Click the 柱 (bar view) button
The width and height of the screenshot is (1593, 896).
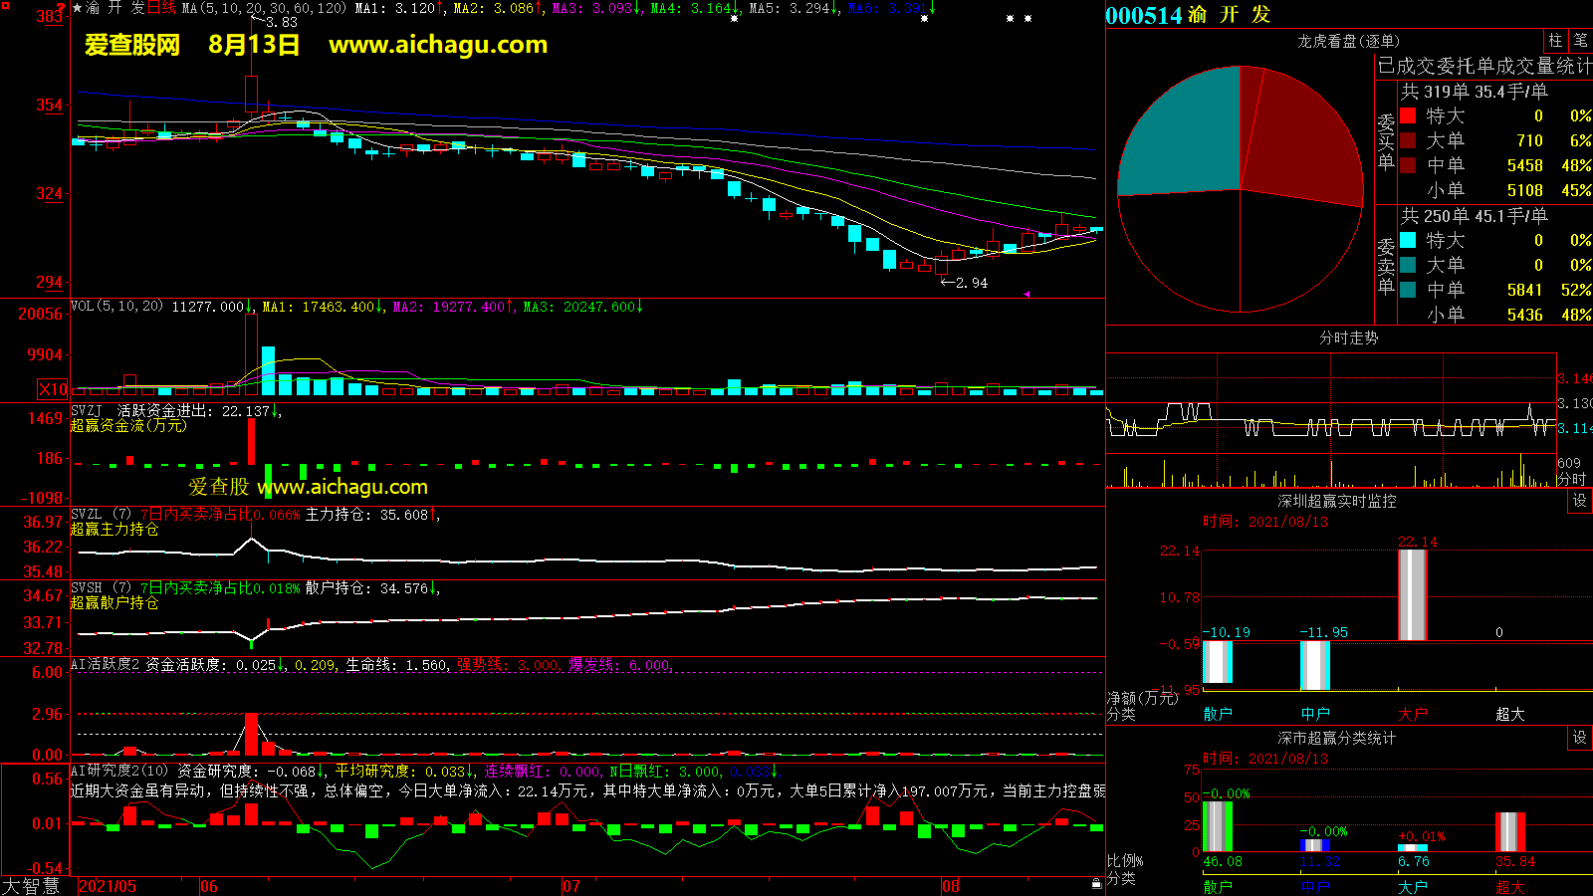point(1555,41)
